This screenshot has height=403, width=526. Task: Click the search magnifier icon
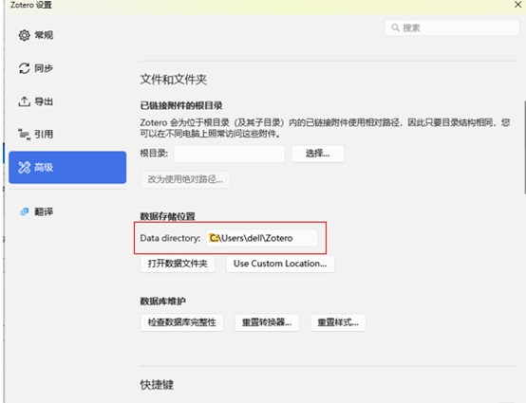pyautogui.click(x=396, y=27)
